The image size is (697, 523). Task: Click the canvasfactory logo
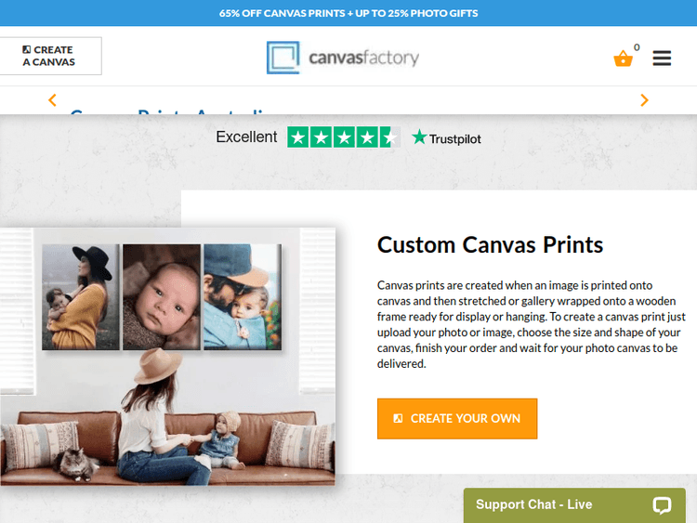click(x=343, y=58)
